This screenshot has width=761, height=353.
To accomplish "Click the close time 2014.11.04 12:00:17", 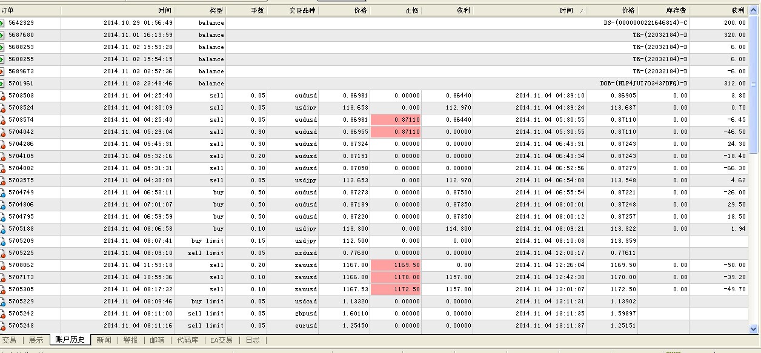I will pyautogui.click(x=550, y=253).
